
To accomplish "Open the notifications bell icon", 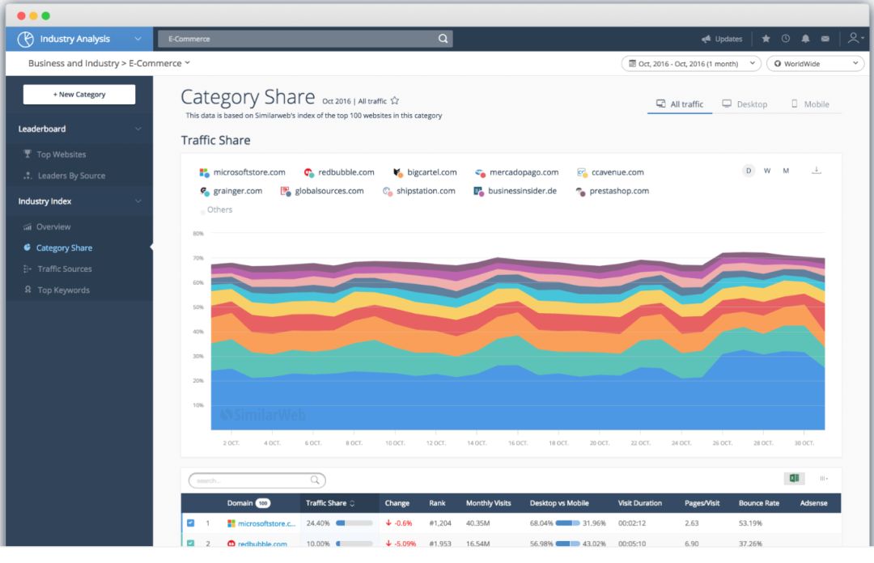I will [x=805, y=39].
